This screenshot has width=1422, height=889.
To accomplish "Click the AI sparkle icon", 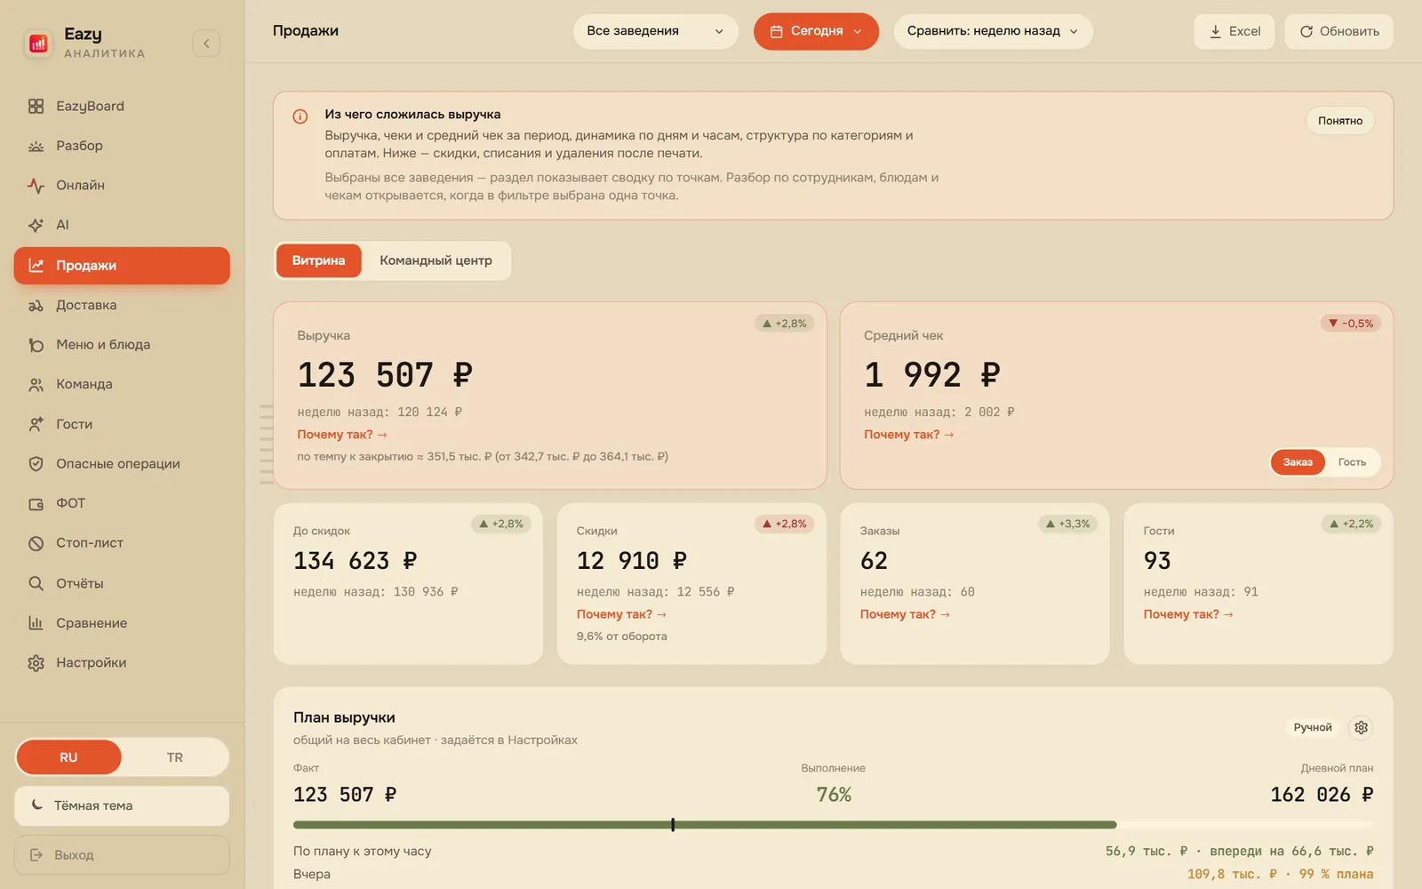I will pos(36,225).
